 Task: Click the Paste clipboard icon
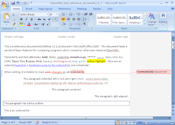[6, 17]
